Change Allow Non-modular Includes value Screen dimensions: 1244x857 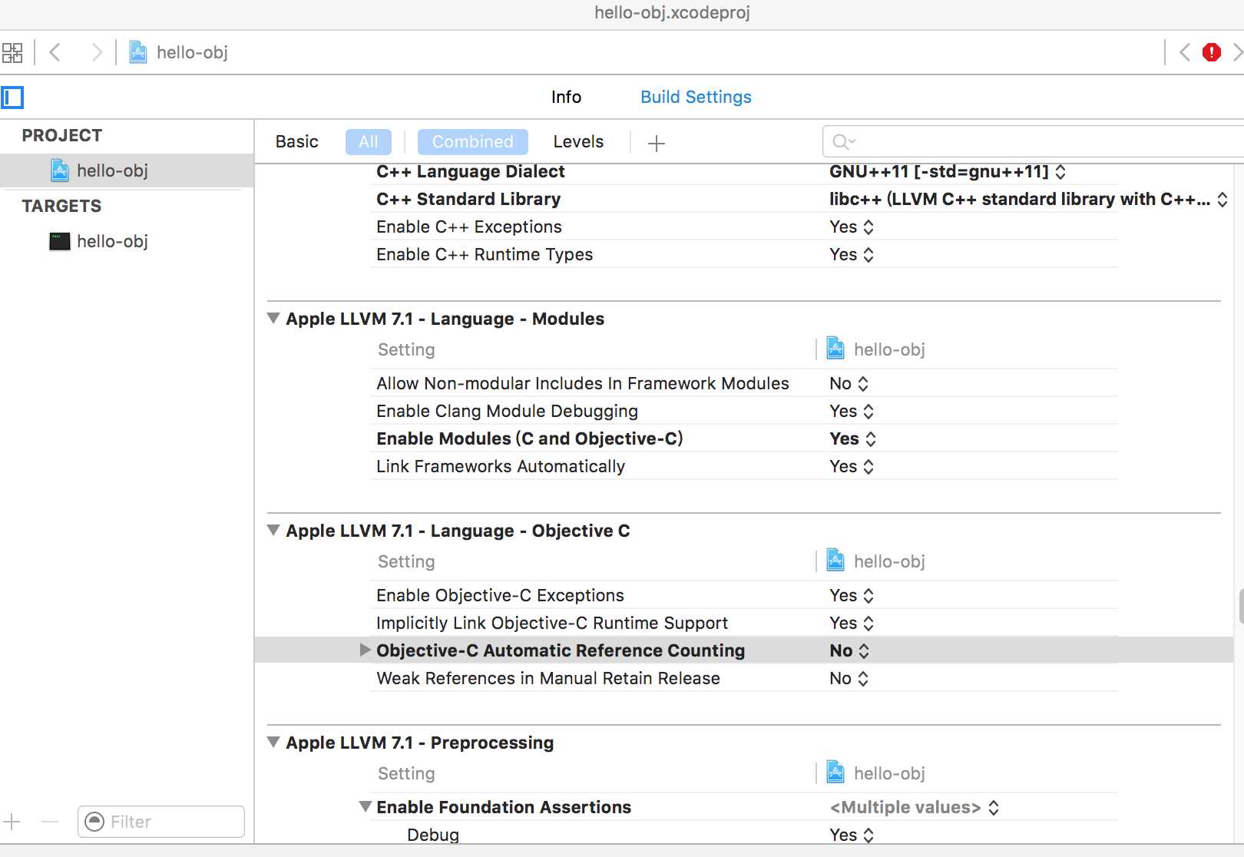849,383
